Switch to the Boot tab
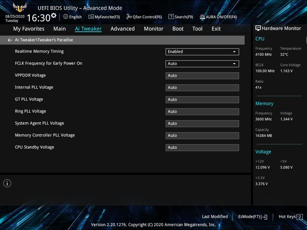The width and height of the screenshot is (307, 230). click(178, 29)
